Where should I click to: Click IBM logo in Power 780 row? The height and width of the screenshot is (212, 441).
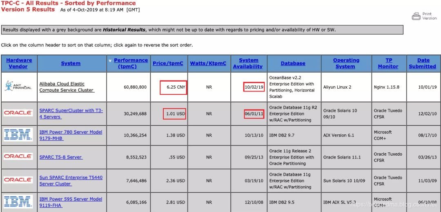coord(18,135)
